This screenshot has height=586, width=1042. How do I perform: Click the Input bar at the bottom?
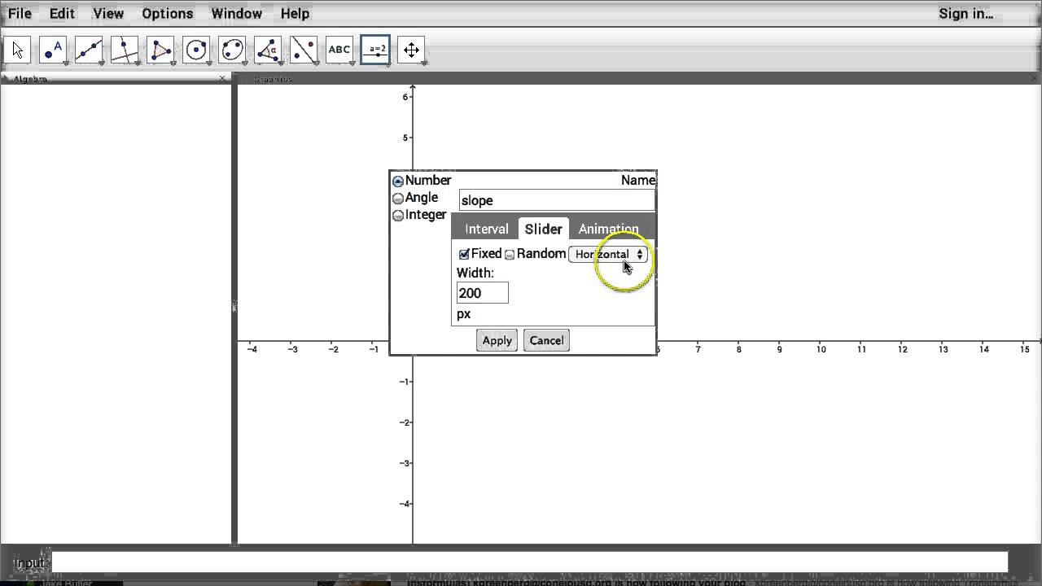(529, 562)
